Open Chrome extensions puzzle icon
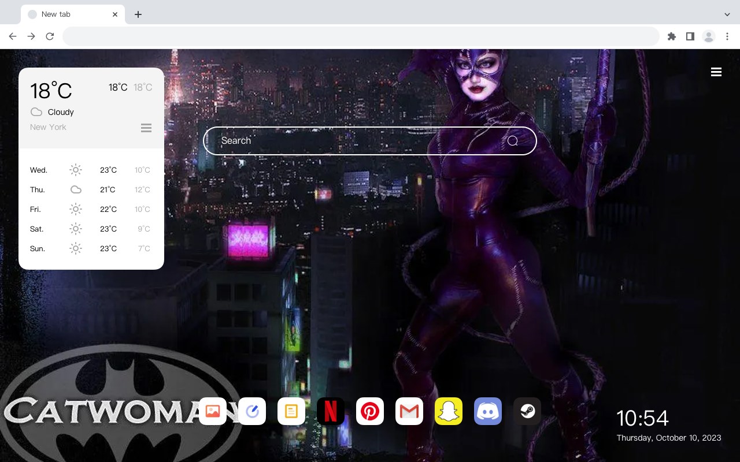Screen dimensions: 740x462 [671, 36]
